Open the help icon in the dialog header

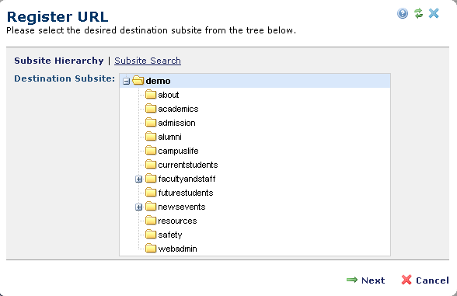[403, 13]
